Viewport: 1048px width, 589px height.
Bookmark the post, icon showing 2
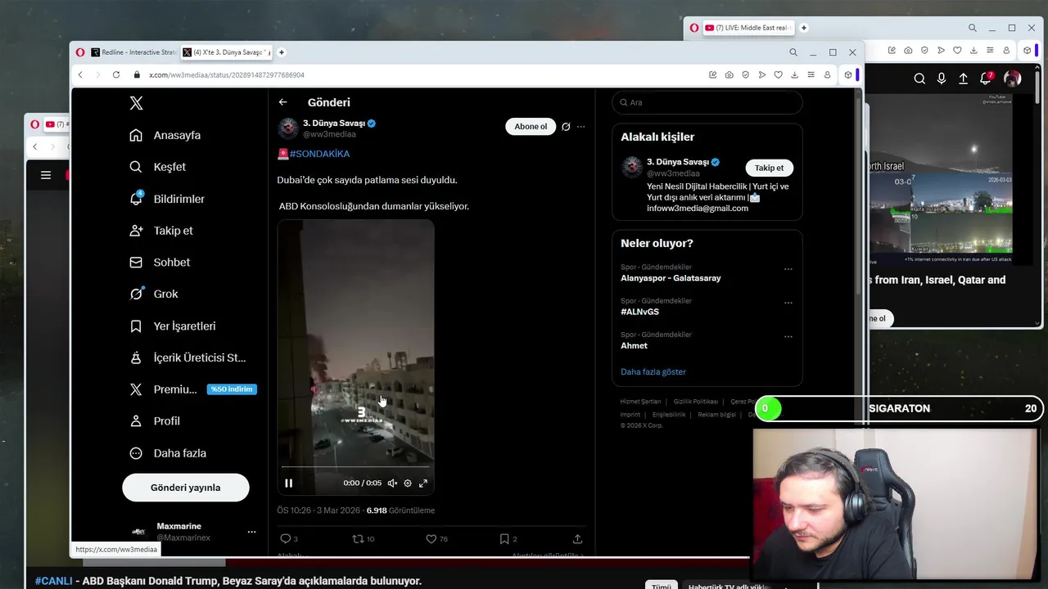tap(504, 538)
